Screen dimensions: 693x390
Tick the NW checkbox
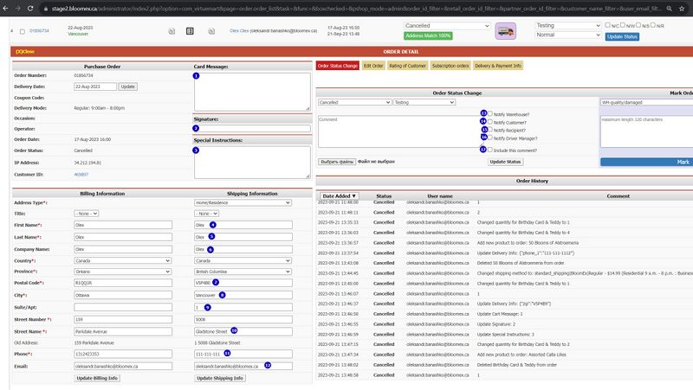[x=623, y=25]
